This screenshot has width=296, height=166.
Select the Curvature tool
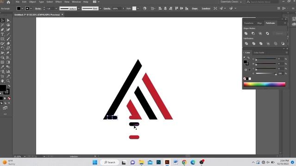pos(8,30)
